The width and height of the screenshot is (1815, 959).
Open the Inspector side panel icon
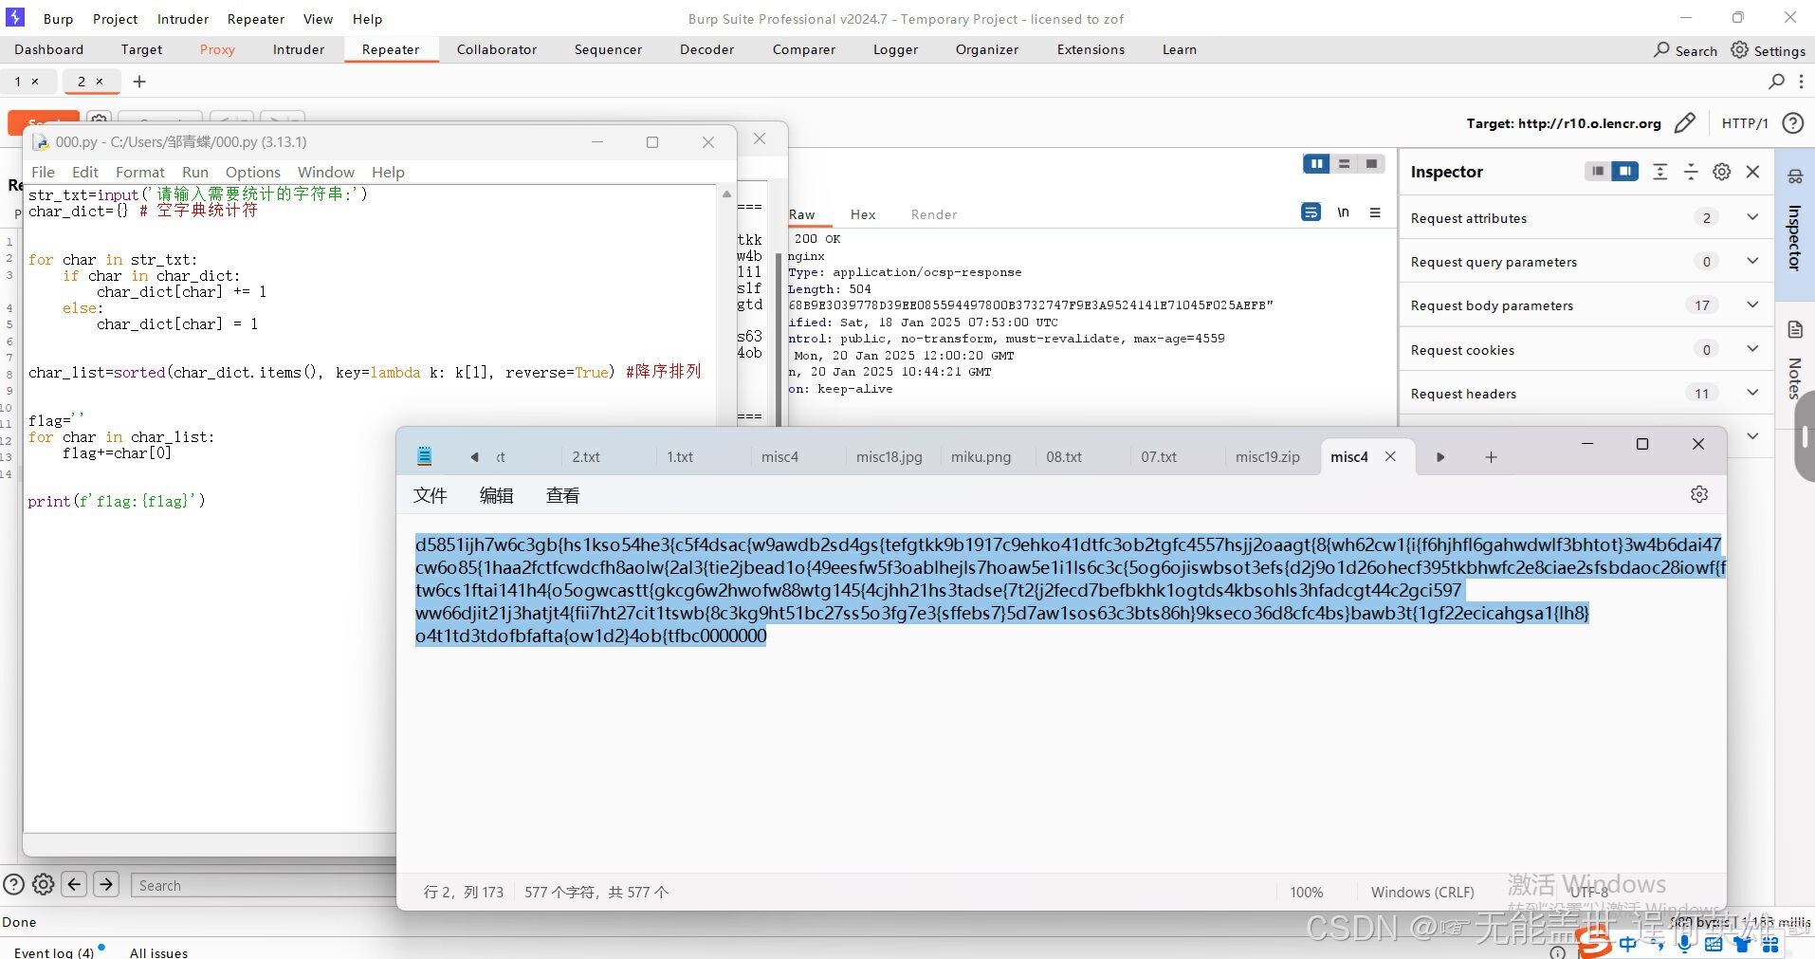tap(1795, 175)
